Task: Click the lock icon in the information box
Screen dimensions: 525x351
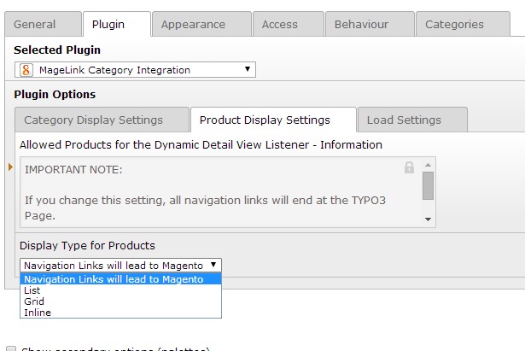Action: [409, 167]
